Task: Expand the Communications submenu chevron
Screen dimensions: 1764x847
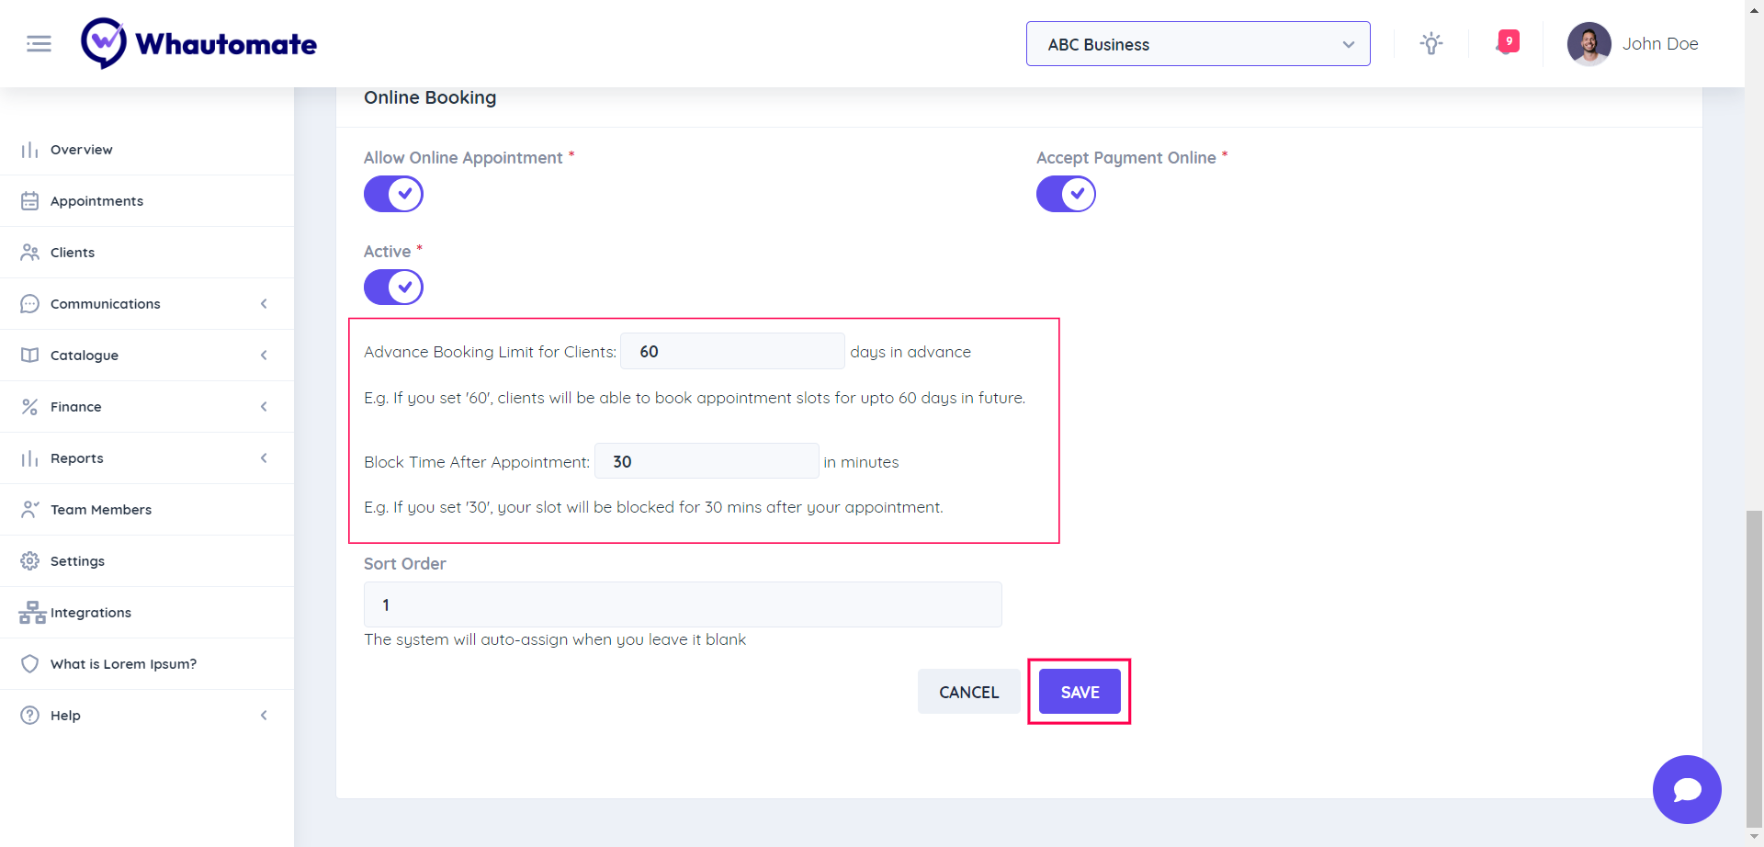Action: point(264,303)
